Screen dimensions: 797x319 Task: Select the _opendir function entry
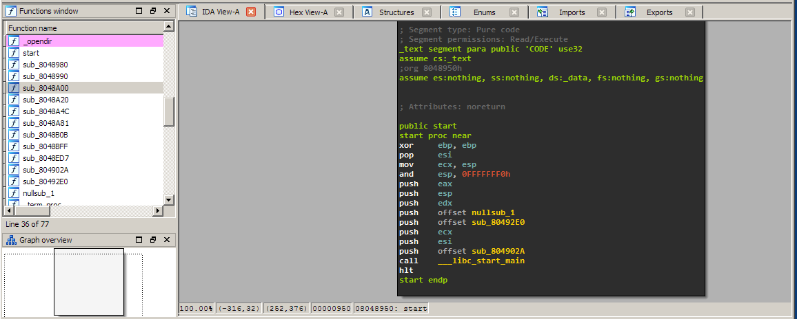(85, 41)
